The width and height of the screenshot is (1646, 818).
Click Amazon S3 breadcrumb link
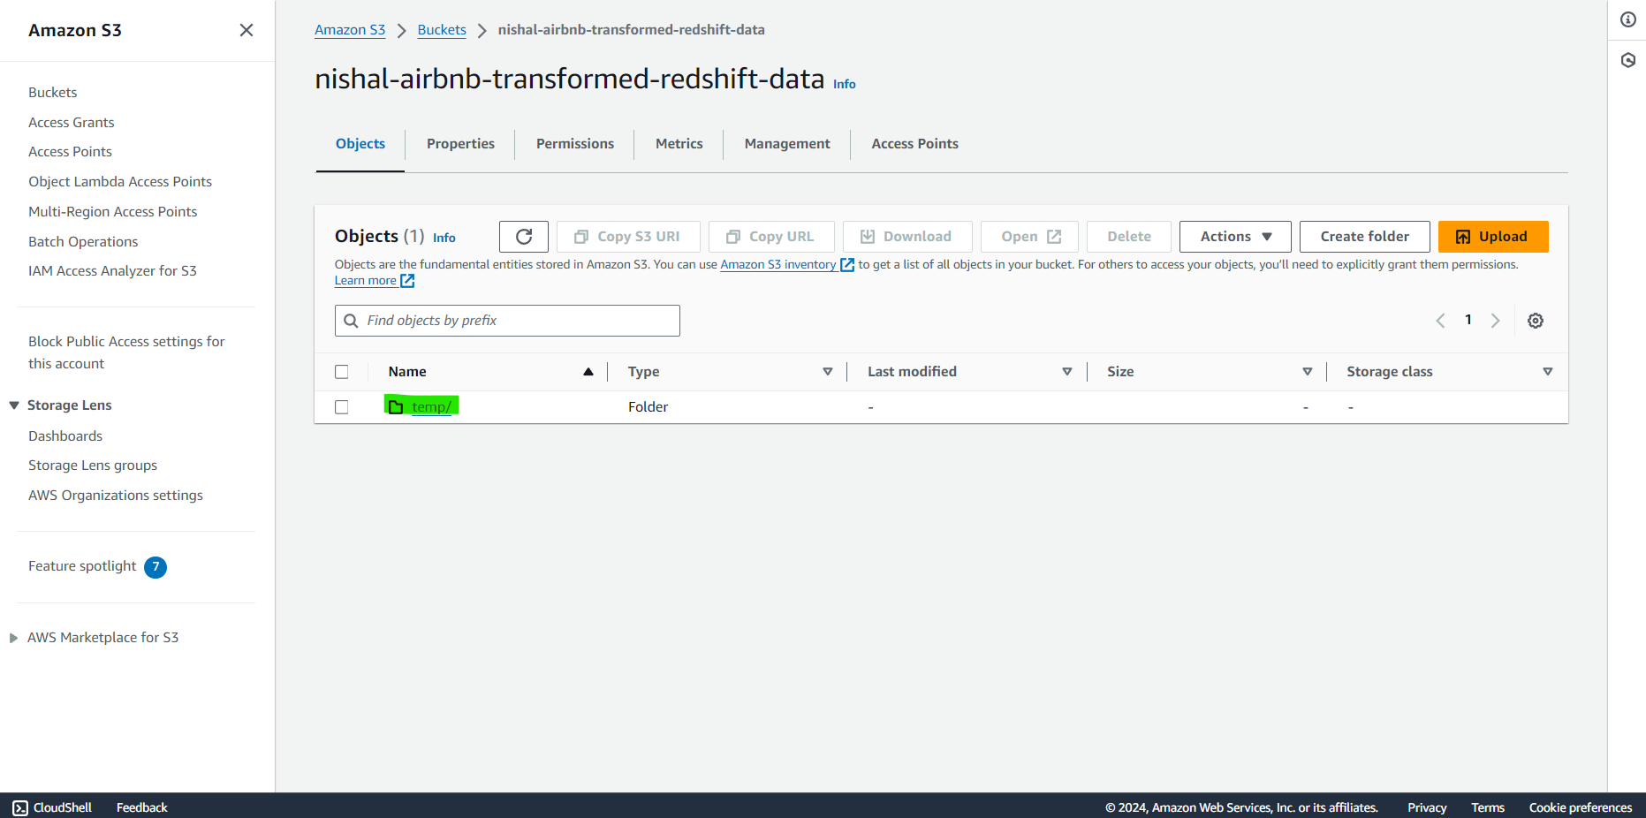pos(350,30)
